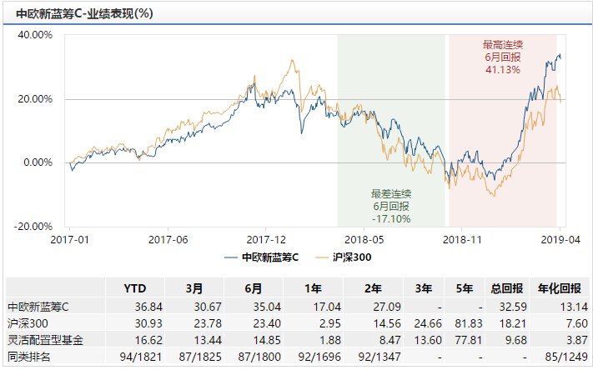The height and width of the screenshot is (370, 593).
Task: Click the 20.00% y-axis label
Action: pos(35,99)
